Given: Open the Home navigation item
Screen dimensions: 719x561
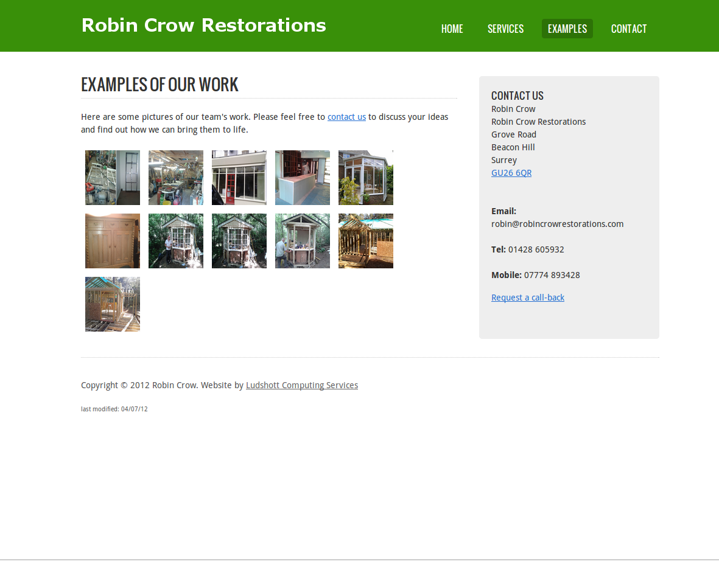Looking at the screenshot, I should (452, 29).
